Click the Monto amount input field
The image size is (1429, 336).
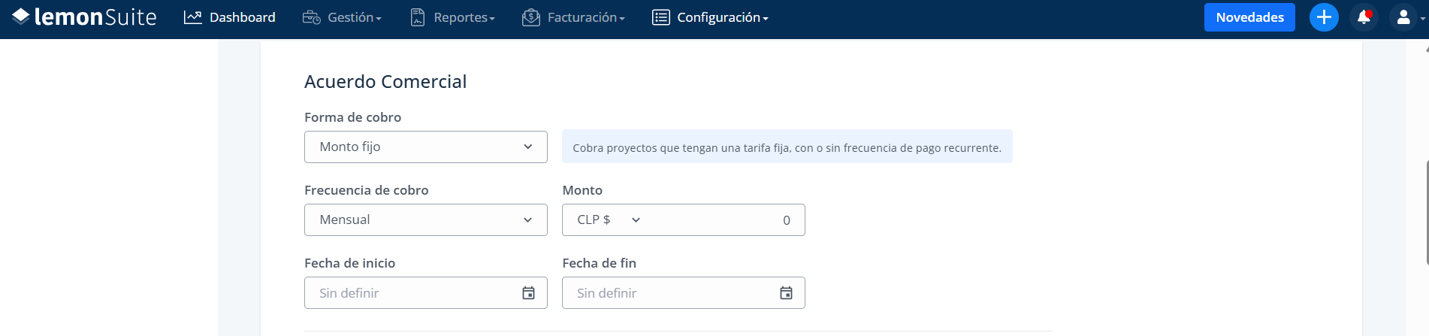(725, 220)
